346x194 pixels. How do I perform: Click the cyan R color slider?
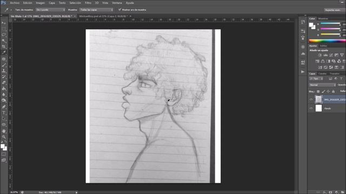(x=330, y=23)
